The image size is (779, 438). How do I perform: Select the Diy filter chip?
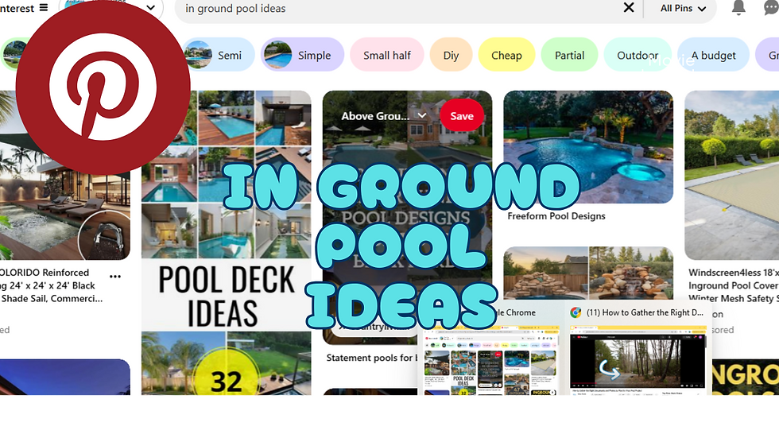pyautogui.click(x=451, y=55)
